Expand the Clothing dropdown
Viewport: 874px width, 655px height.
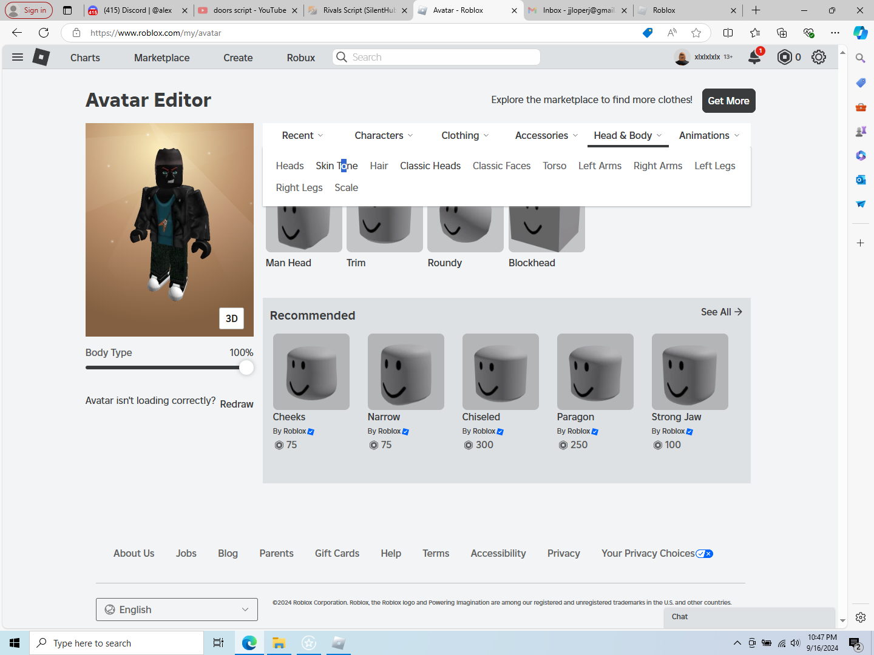[465, 135]
